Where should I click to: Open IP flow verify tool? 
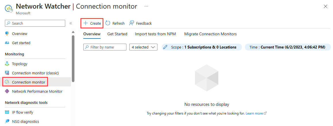(x=22, y=112)
